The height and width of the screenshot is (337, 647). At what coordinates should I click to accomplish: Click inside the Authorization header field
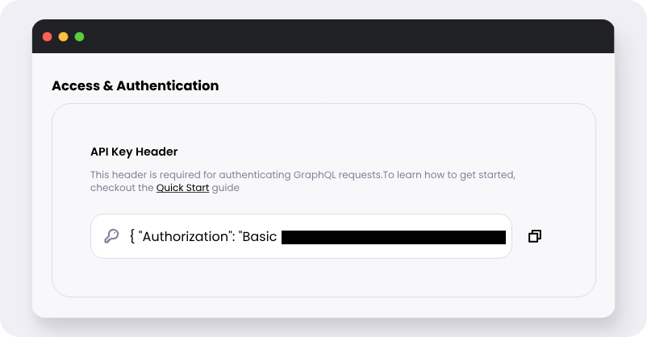301,236
